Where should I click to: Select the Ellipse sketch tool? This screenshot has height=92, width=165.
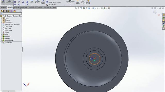(23, 2)
